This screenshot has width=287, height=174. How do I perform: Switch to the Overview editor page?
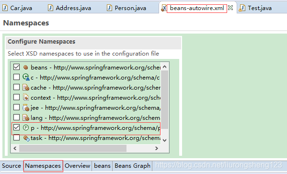pos(78,166)
